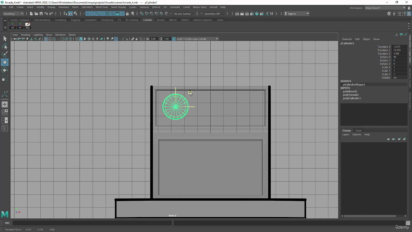
Task: Click the New Scene icon
Action: [31, 14]
